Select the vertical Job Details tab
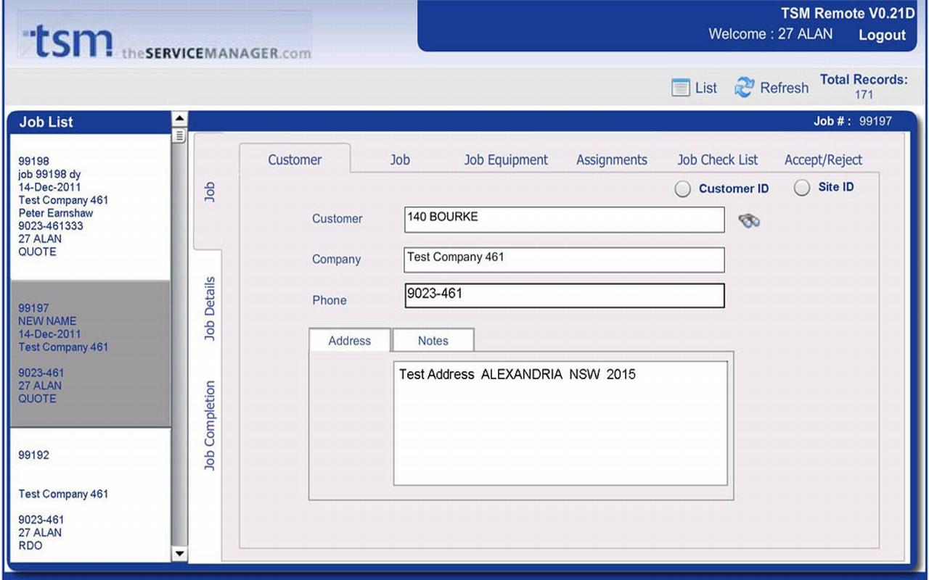The image size is (929, 580). [209, 308]
